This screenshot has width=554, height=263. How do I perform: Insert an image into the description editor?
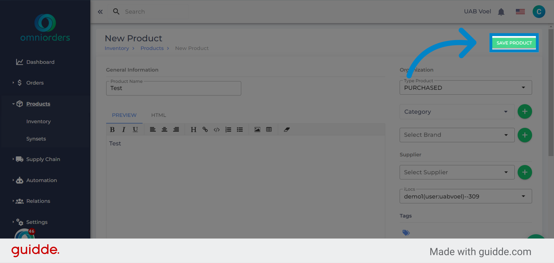[257, 129]
